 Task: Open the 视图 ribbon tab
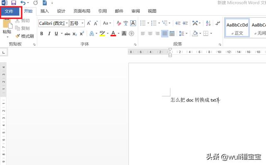[152, 11]
